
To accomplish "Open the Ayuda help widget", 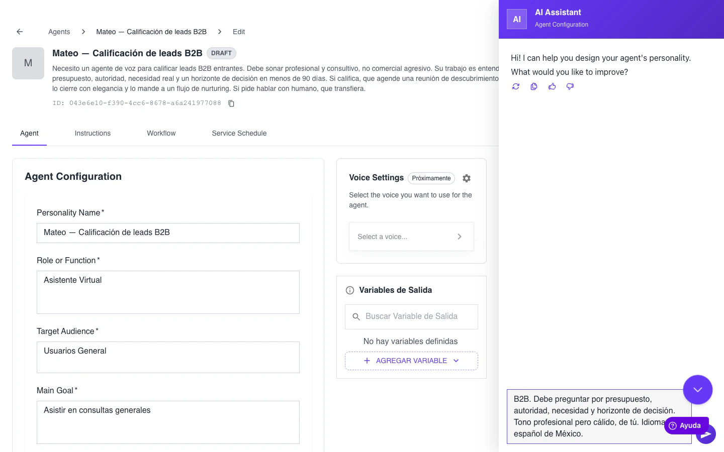I will [686, 425].
